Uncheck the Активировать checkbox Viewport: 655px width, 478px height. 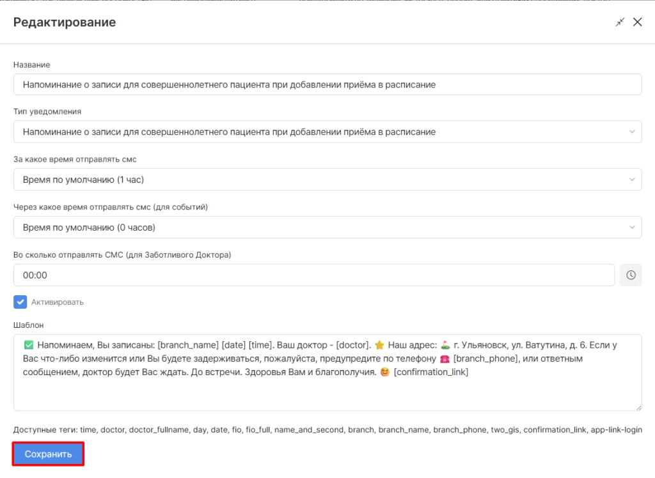[x=20, y=302]
